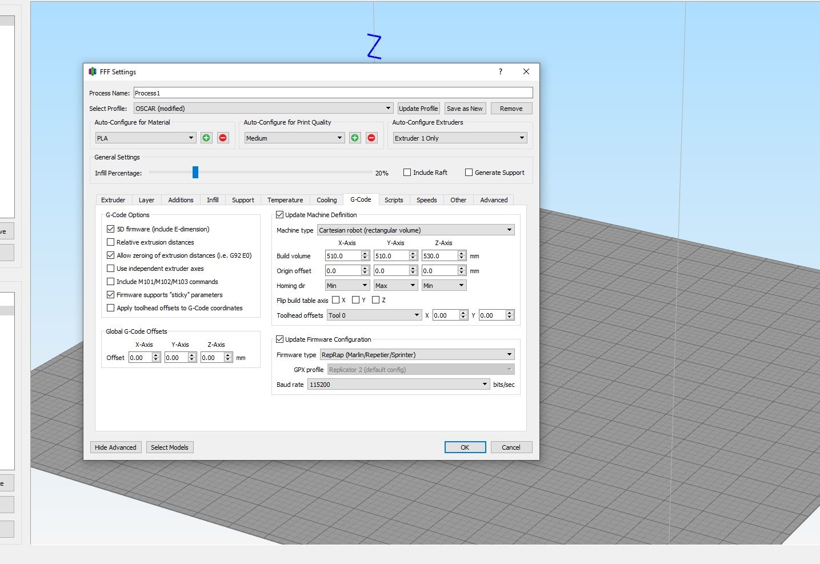Switch to the Scripts tab
The image size is (820, 564).
394,200
